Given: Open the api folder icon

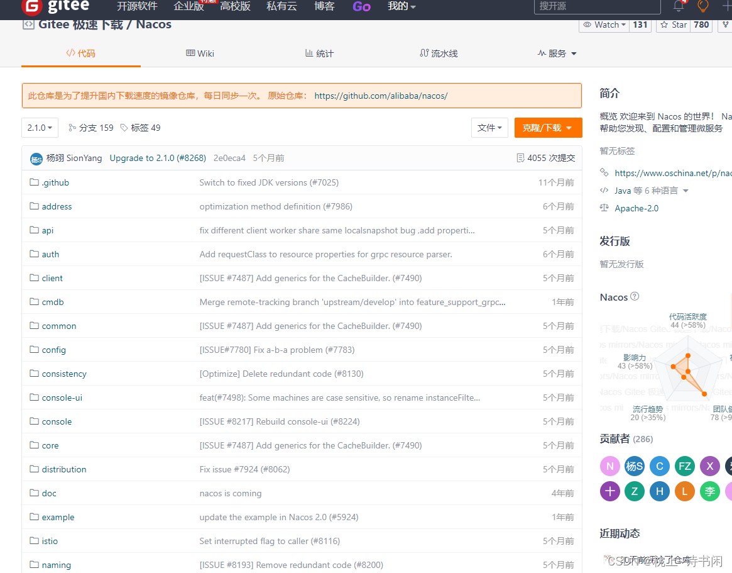Looking at the screenshot, I should 34,230.
